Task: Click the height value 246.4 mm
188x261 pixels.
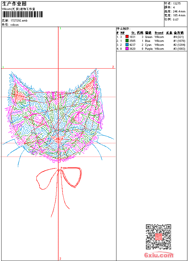Action: [x=179, y=12]
